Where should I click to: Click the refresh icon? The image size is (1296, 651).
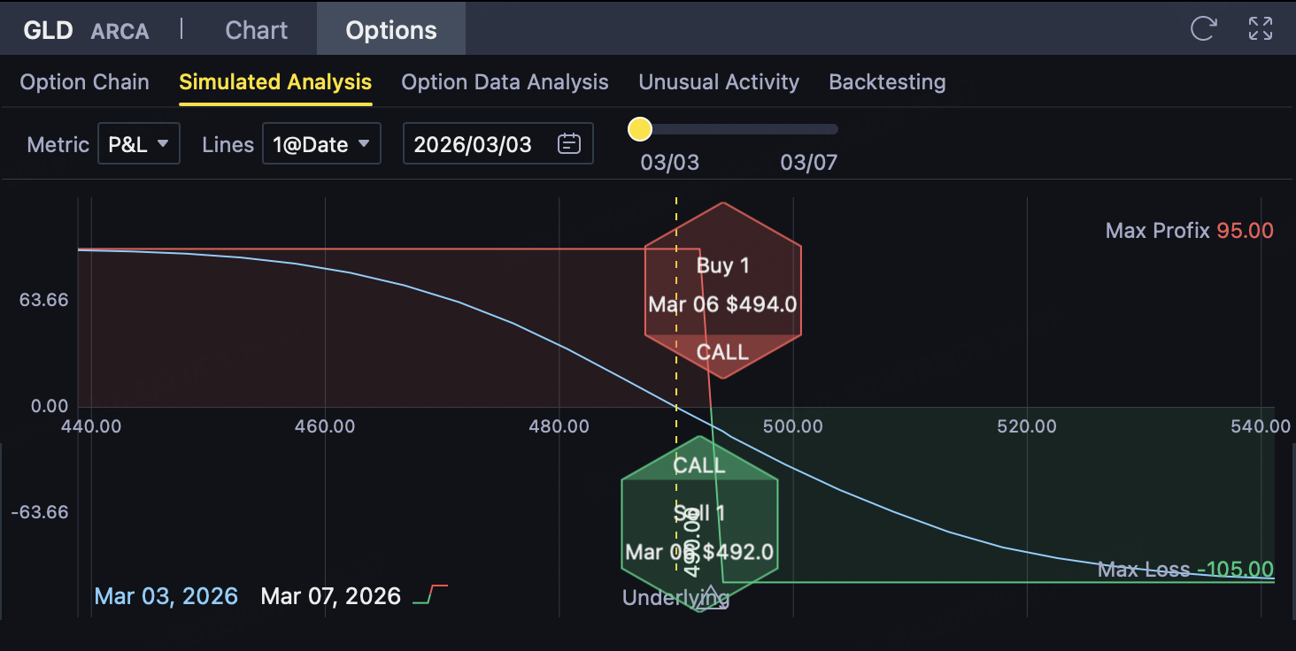pos(1203,28)
